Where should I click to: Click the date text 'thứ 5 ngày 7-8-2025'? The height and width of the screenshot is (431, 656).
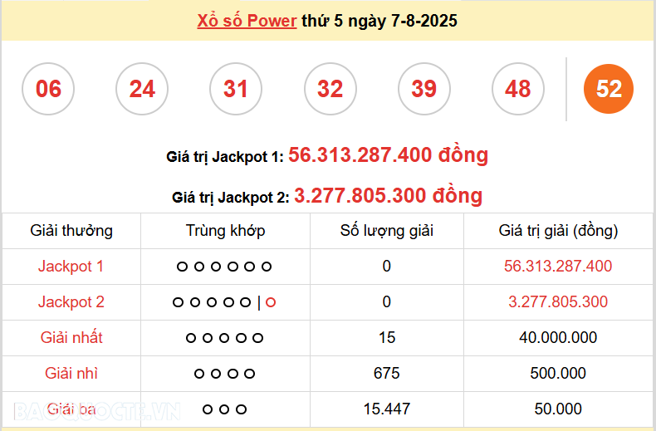379,21
